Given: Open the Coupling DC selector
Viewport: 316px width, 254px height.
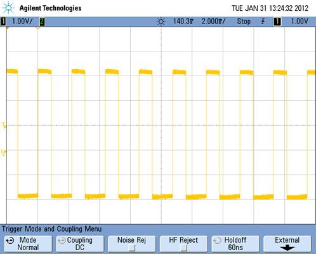Looking at the screenshot, I should tap(80, 244).
